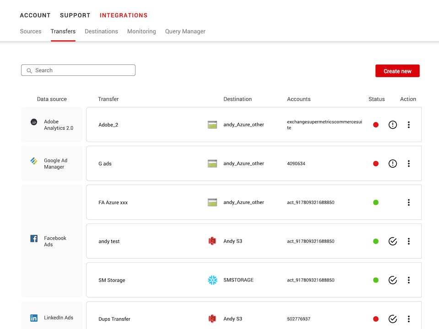Click the red status dot for Dups Transfer
439x329 pixels.
point(376,319)
